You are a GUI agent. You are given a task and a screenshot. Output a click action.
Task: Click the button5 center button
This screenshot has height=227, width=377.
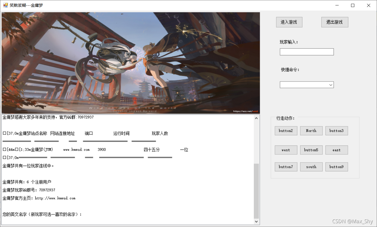tap(311, 150)
